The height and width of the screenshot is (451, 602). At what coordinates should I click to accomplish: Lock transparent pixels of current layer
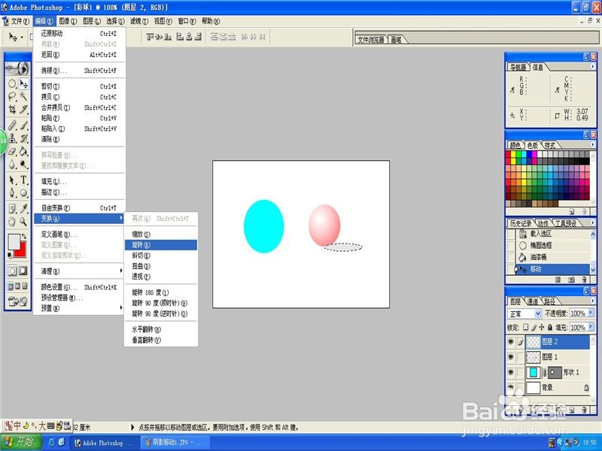[526, 325]
